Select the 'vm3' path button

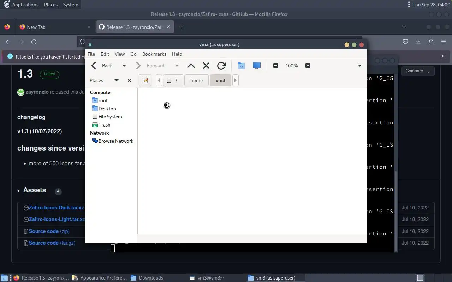click(x=220, y=80)
